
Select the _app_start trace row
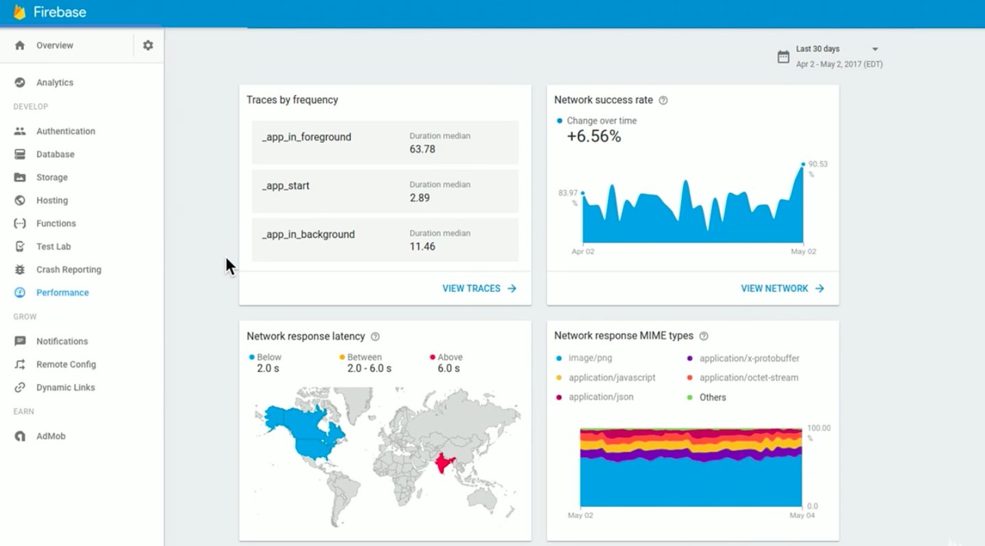pos(385,191)
